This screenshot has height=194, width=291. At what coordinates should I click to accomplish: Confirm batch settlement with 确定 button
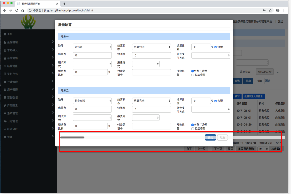(x=210, y=137)
